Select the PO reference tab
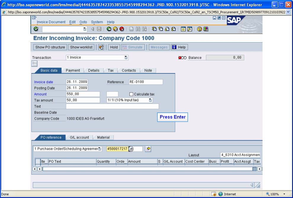Screen dimensions: 293x198 [50, 138]
